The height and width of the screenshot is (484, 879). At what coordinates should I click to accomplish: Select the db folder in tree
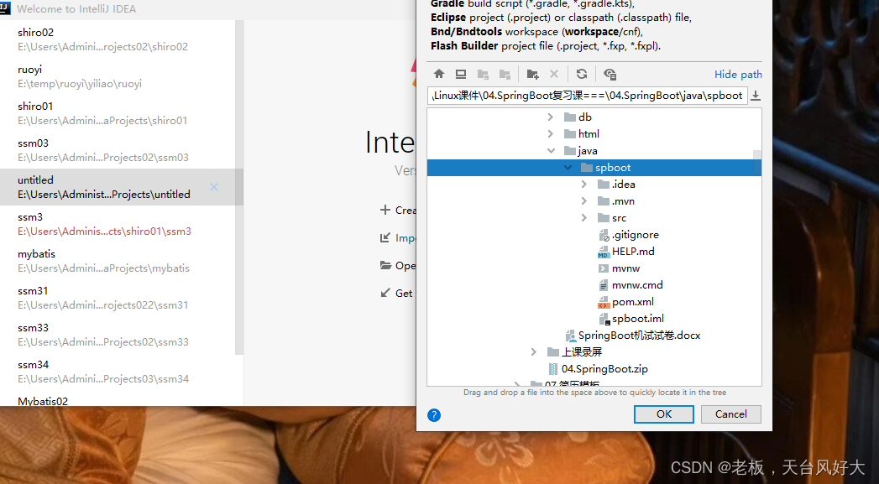tap(584, 117)
